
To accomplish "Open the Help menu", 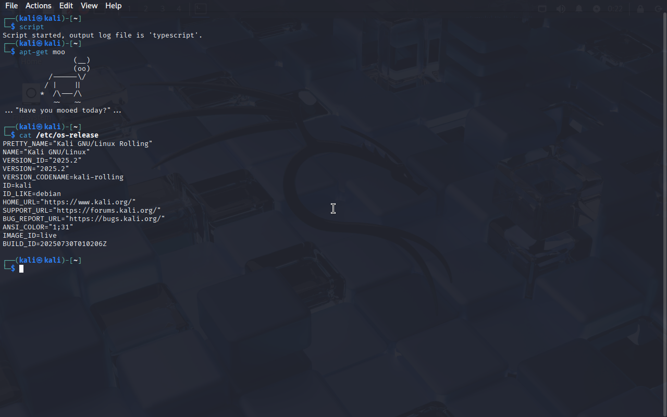I will point(113,6).
